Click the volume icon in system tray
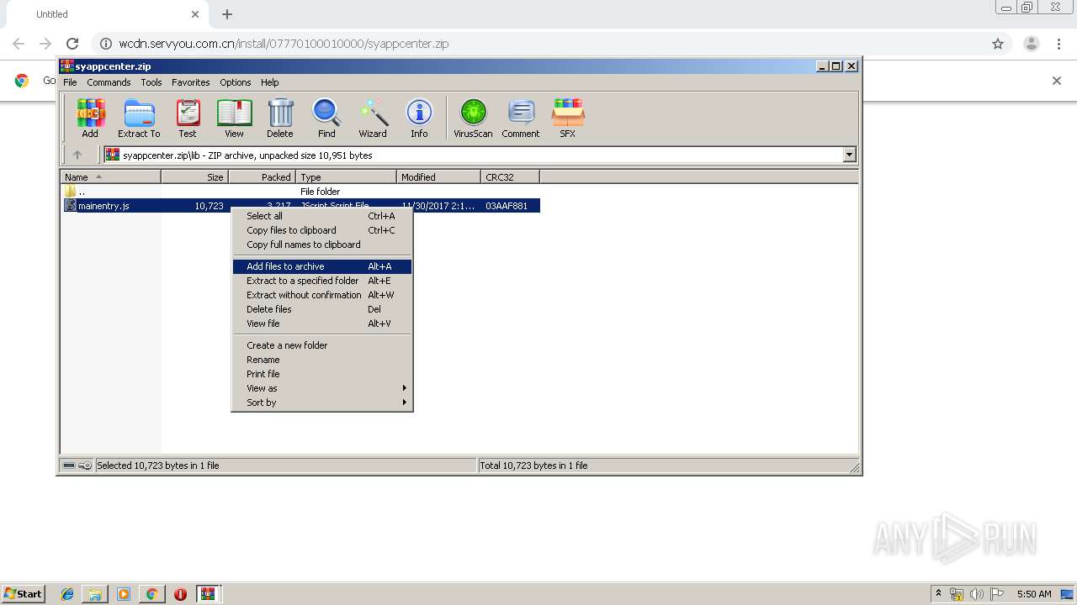 tap(977, 594)
